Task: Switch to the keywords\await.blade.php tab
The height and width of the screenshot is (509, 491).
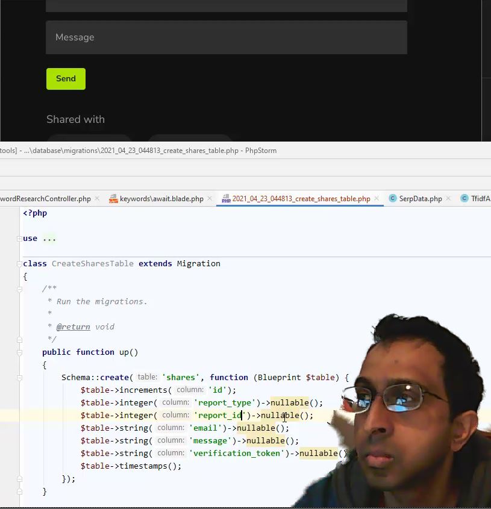Action: coord(161,199)
